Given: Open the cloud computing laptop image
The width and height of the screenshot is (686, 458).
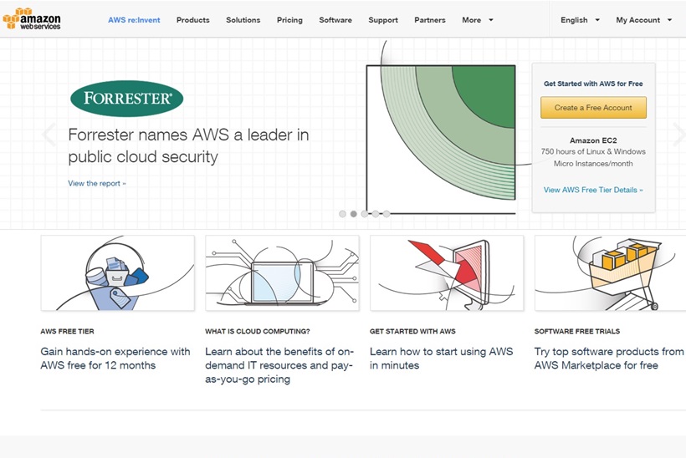Looking at the screenshot, I should click(282, 273).
